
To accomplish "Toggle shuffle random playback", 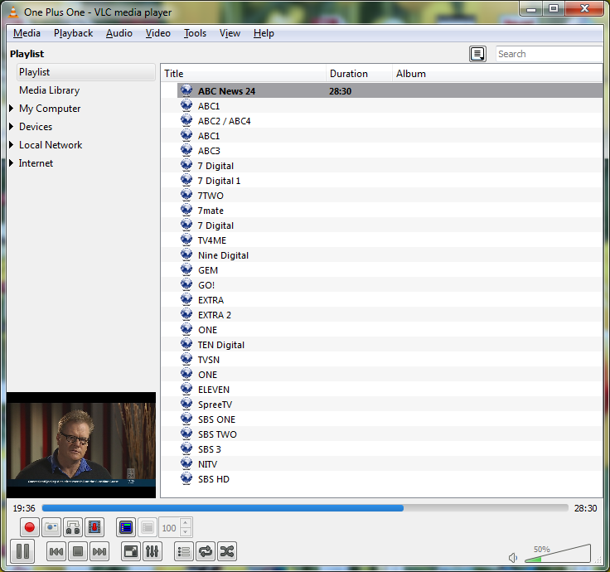I will (x=227, y=551).
